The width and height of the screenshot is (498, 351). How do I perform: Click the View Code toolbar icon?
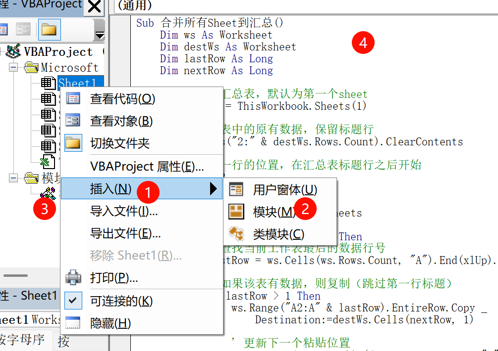pos(3,30)
